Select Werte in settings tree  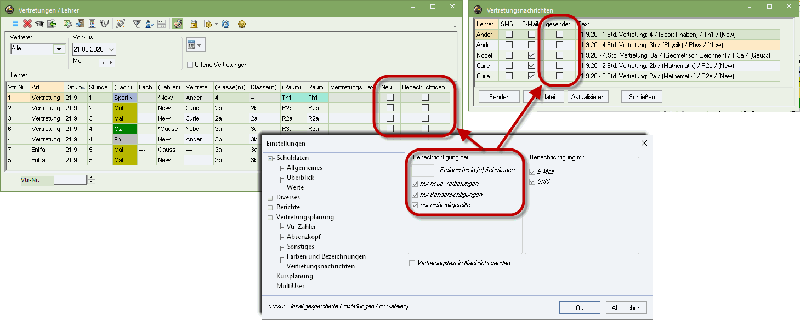[x=295, y=187]
